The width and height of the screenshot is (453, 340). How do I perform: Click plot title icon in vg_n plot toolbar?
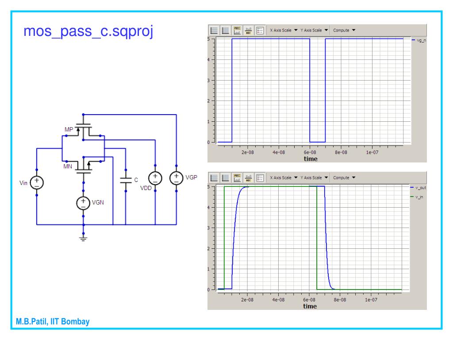click(x=237, y=31)
